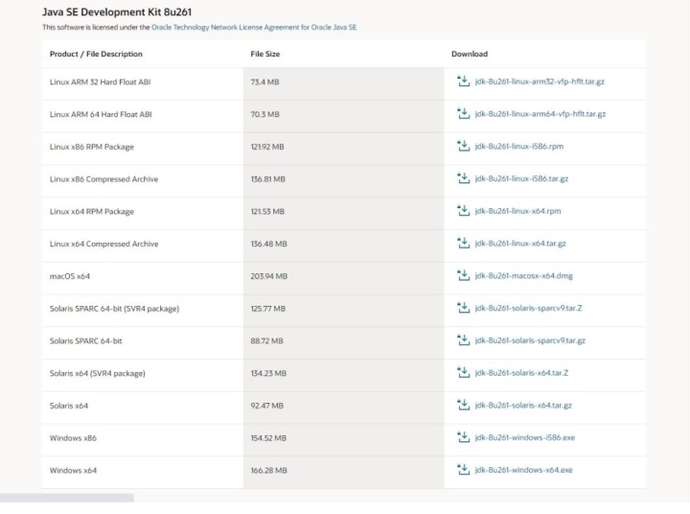Select Linux x64 RPM Package text
Viewport: 690px width, 514px height.
[x=92, y=211]
